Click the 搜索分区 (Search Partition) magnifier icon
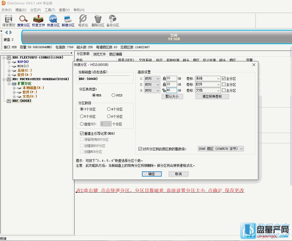This screenshot has height=241, width=292. click(24, 19)
